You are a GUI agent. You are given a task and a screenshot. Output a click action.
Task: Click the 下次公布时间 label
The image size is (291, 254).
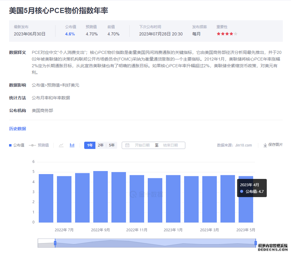click(x=150, y=27)
